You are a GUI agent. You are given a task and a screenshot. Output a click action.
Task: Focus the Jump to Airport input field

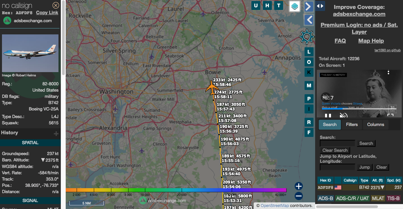pyautogui.click(x=337, y=167)
